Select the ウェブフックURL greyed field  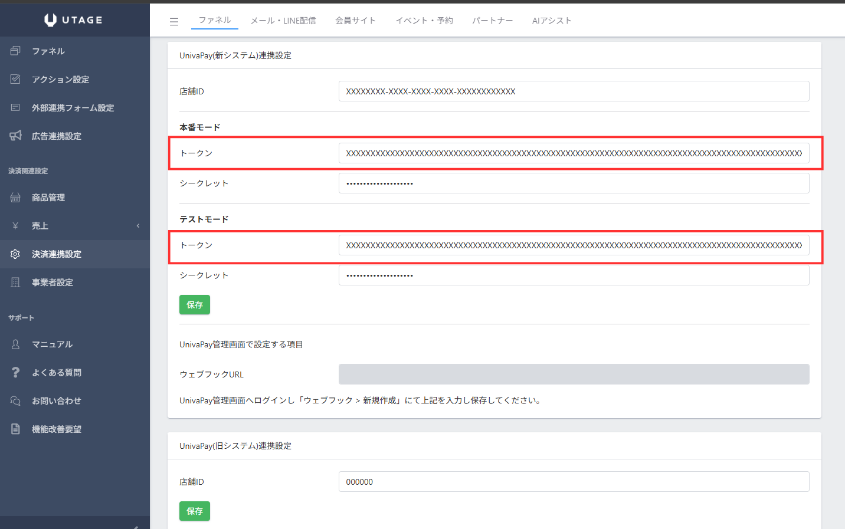point(574,374)
